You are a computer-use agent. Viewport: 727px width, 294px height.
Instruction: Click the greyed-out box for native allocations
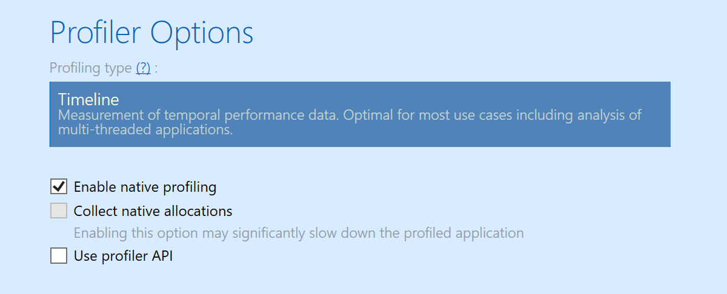59,211
